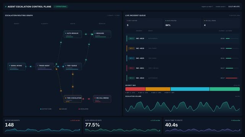Select the TRIAGE AGENT node

(x=45, y=67)
